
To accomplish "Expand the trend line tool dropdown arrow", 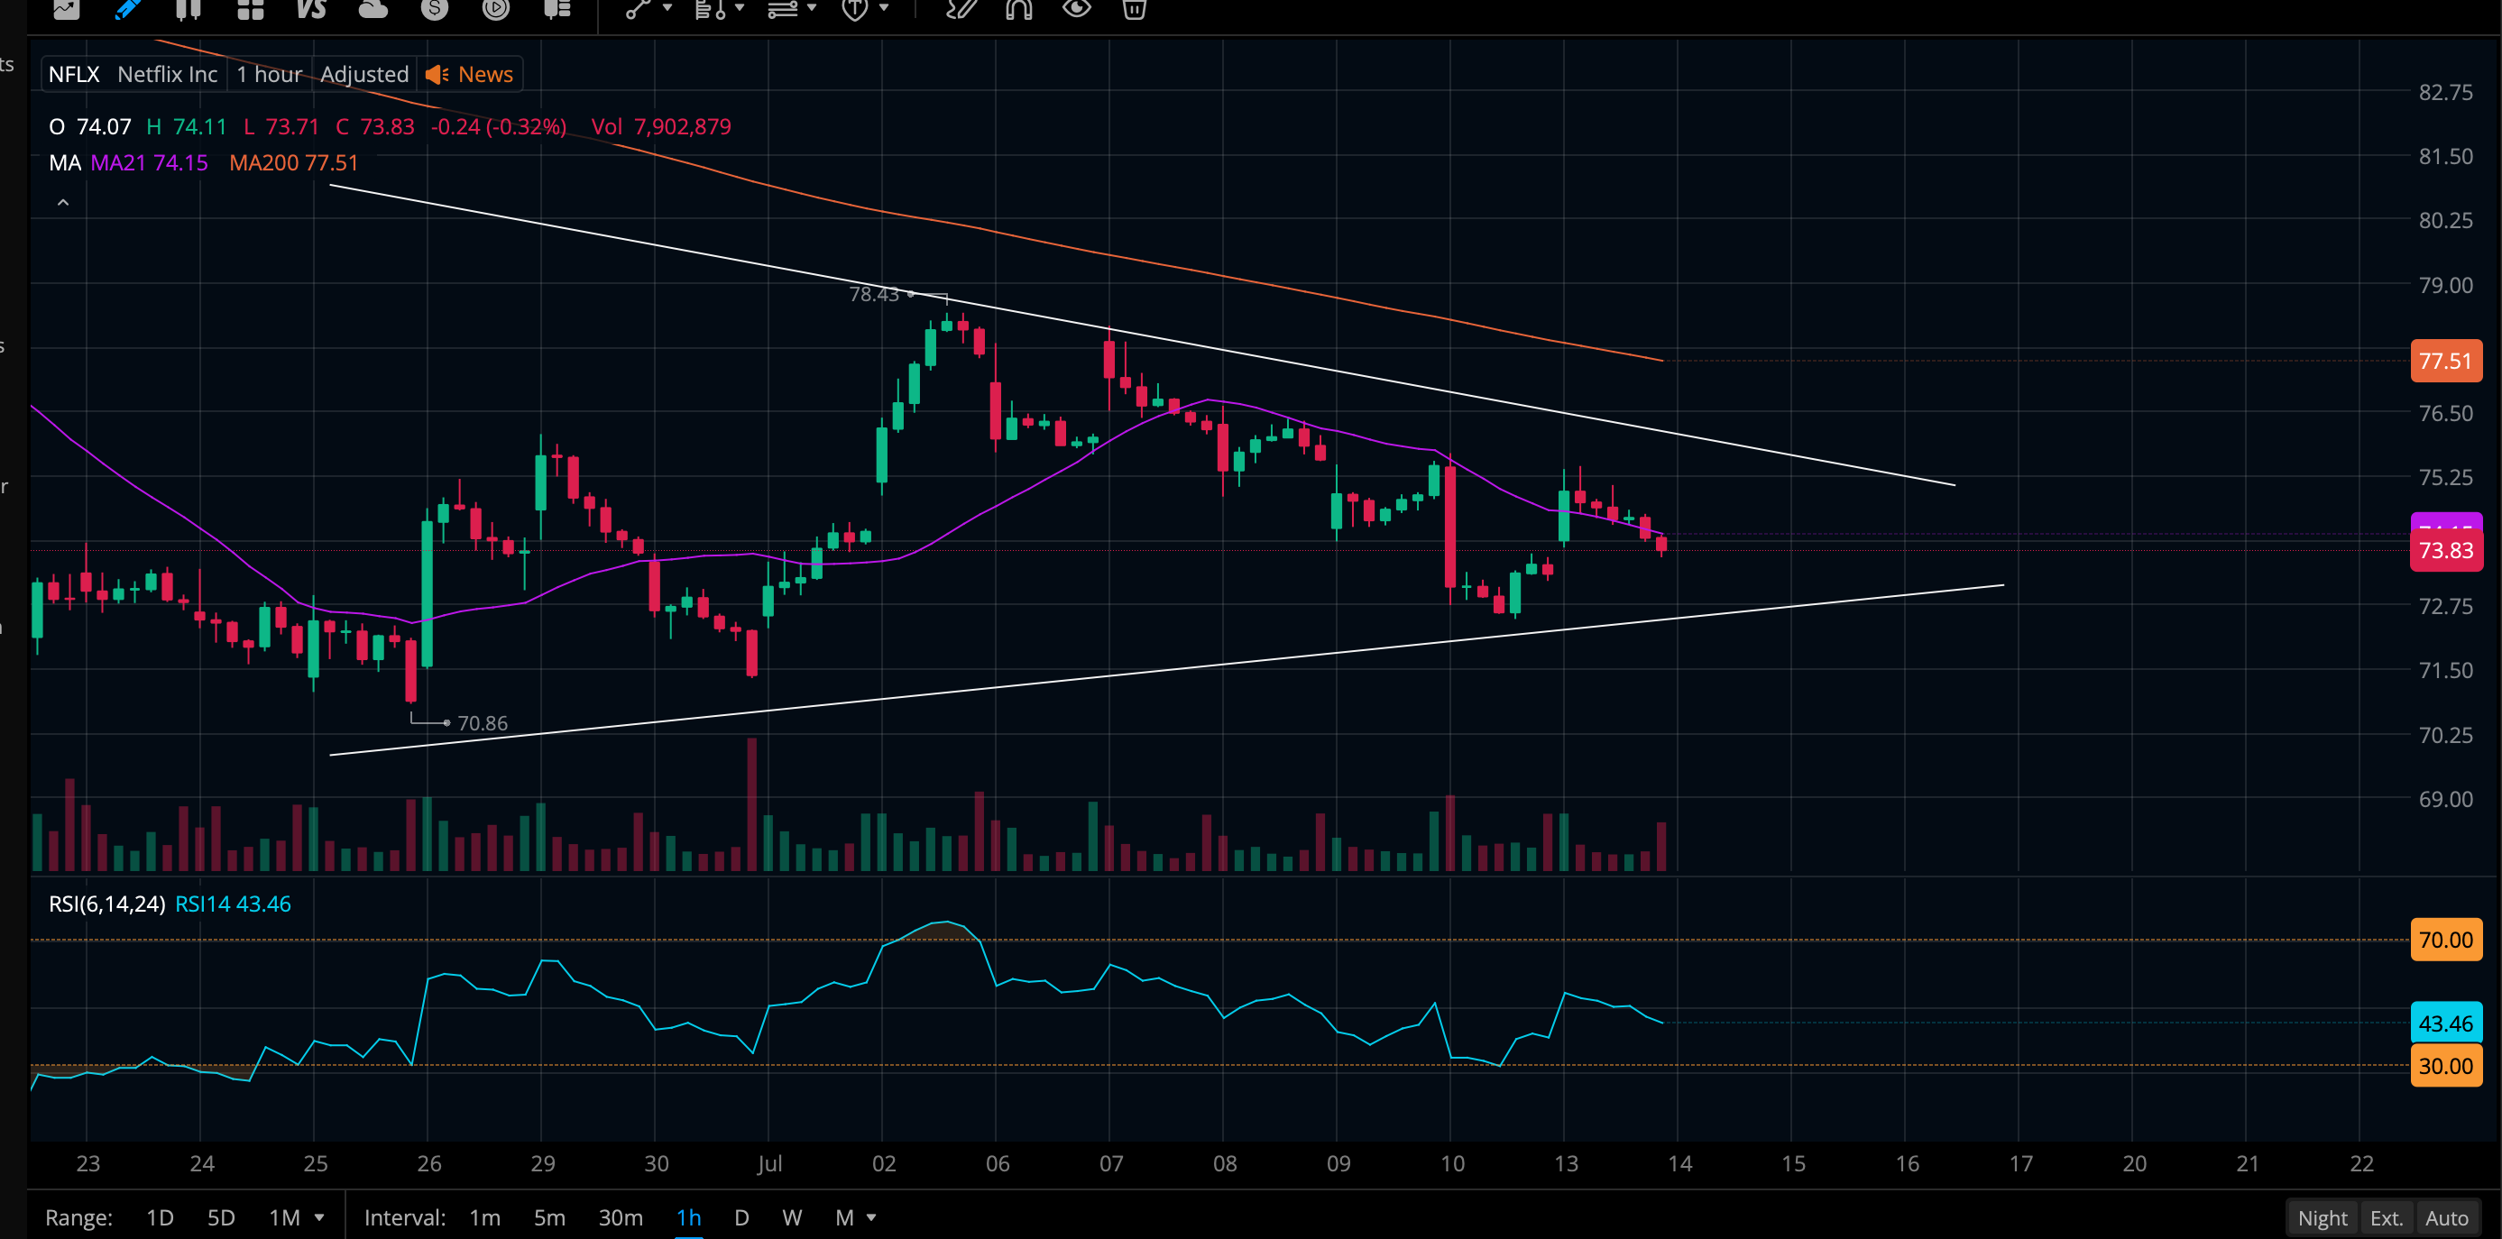I will click(x=667, y=9).
